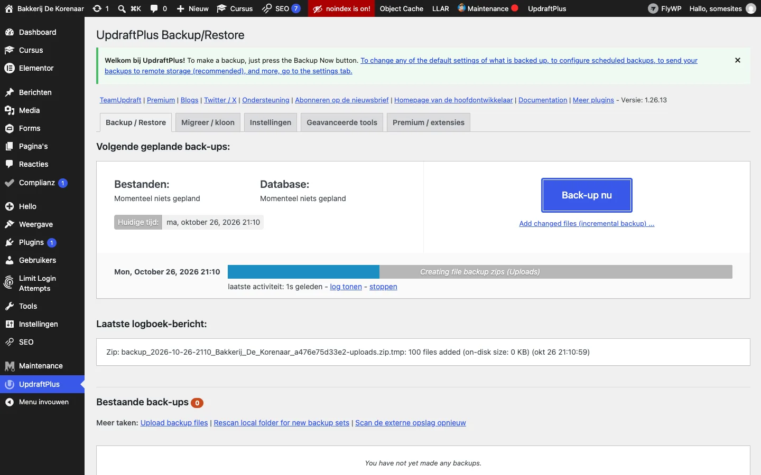Open the Geavanceerde tools tab
761x475 pixels.
(x=342, y=122)
